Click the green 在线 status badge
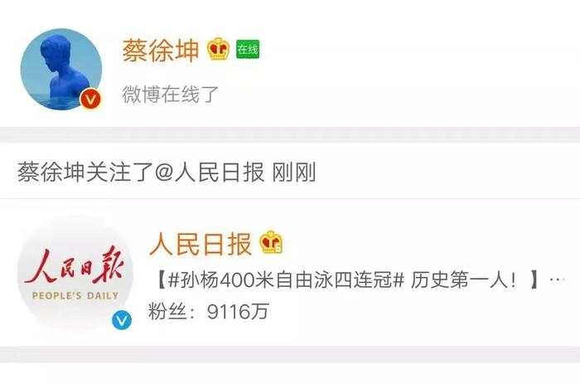Viewport: 580px width, 384px height. click(248, 49)
